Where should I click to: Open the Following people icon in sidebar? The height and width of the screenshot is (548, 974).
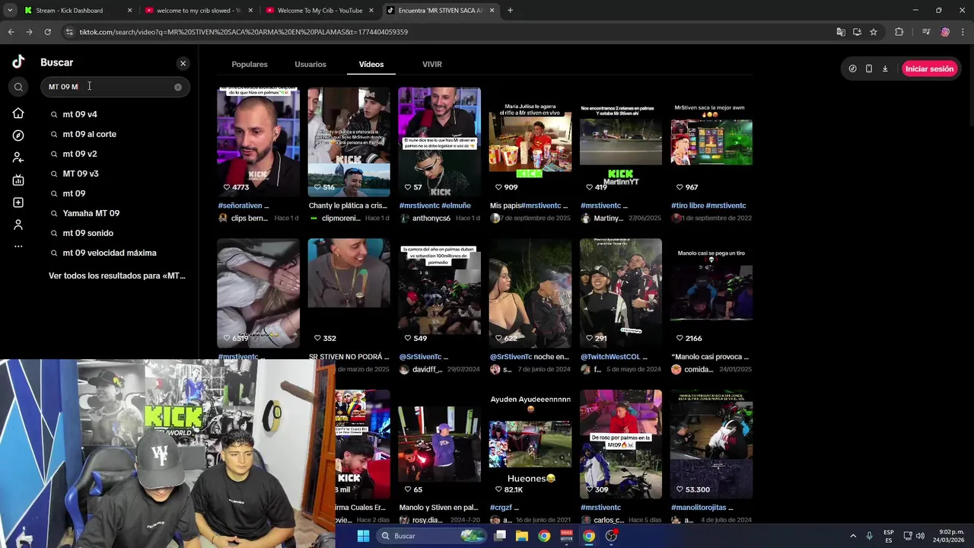pyautogui.click(x=18, y=158)
